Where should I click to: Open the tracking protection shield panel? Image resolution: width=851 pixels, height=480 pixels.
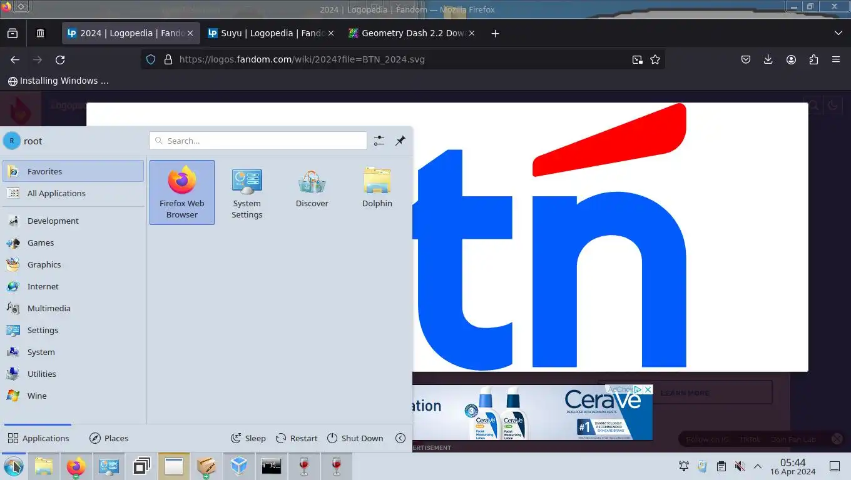(150, 59)
